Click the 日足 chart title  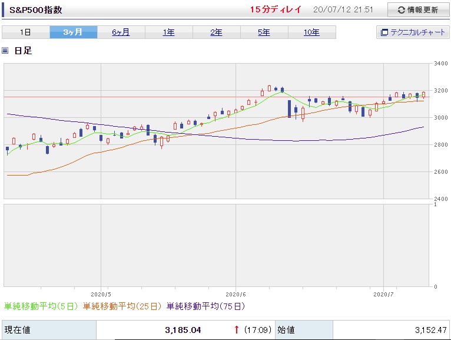(24, 51)
